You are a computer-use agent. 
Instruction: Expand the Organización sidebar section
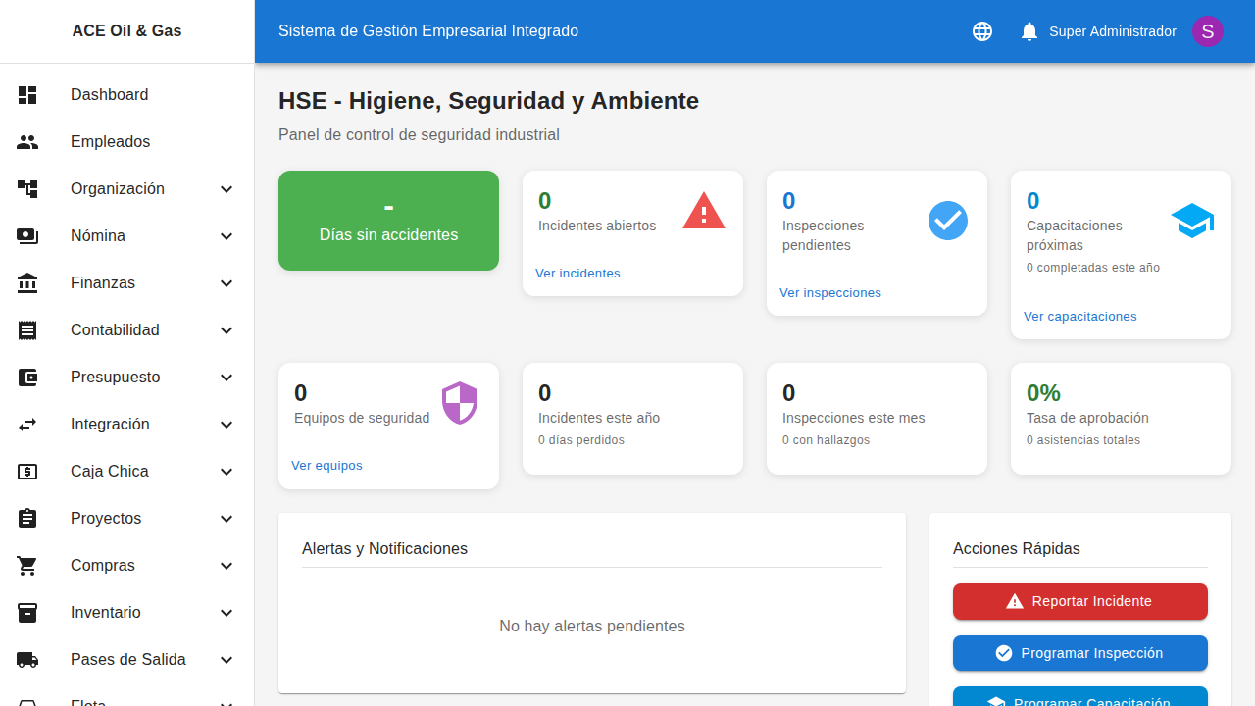(226, 188)
